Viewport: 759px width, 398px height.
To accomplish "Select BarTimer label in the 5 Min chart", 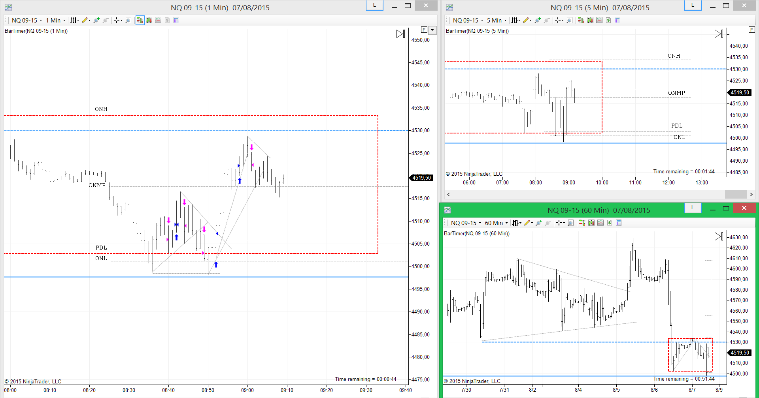I will tap(477, 31).
